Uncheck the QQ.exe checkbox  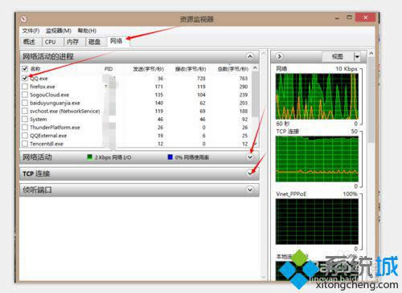coord(25,79)
